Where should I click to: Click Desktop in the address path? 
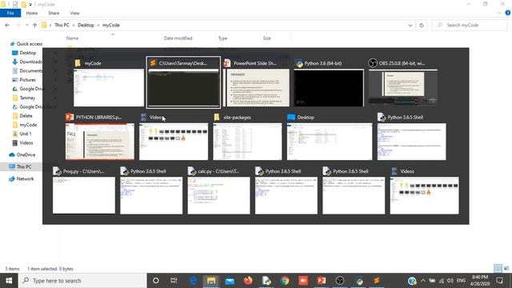click(x=86, y=25)
